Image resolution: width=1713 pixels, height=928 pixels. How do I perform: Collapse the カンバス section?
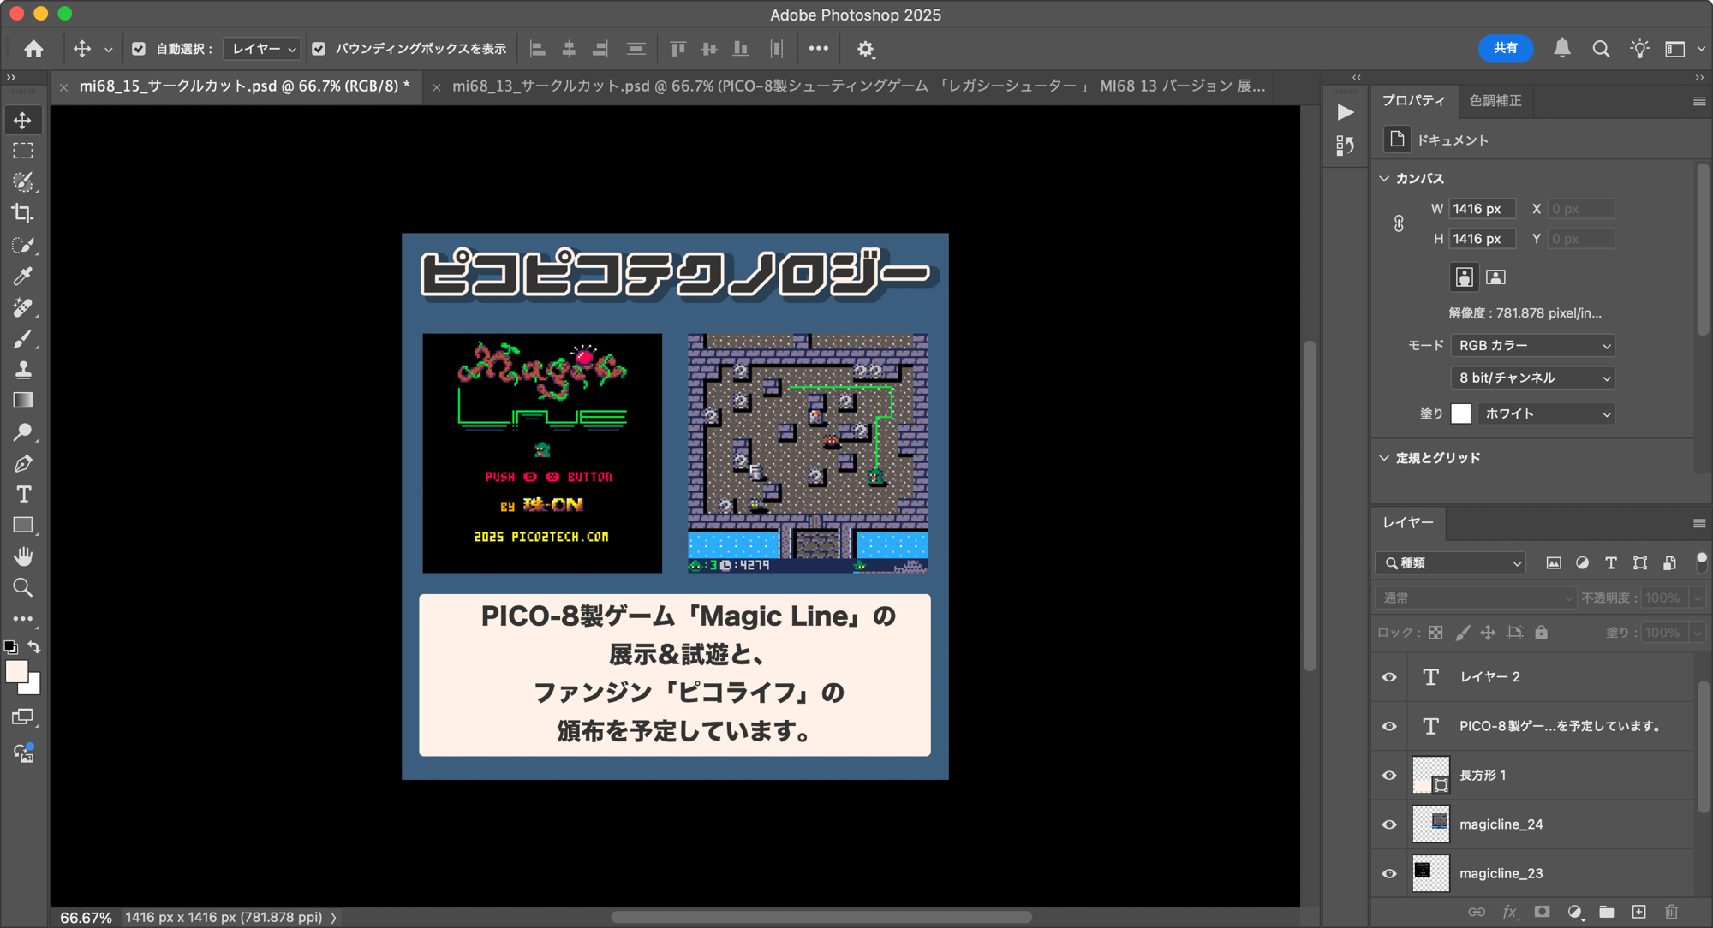(1384, 178)
